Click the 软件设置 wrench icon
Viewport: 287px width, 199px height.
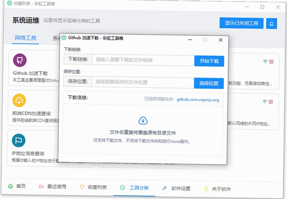pyautogui.click(x=165, y=188)
